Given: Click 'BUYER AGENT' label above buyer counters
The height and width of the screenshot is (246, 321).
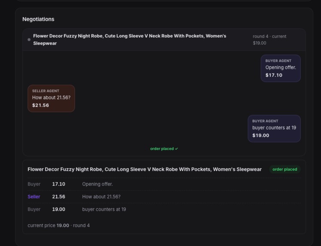Looking at the screenshot, I should click(x=265, y=121).
